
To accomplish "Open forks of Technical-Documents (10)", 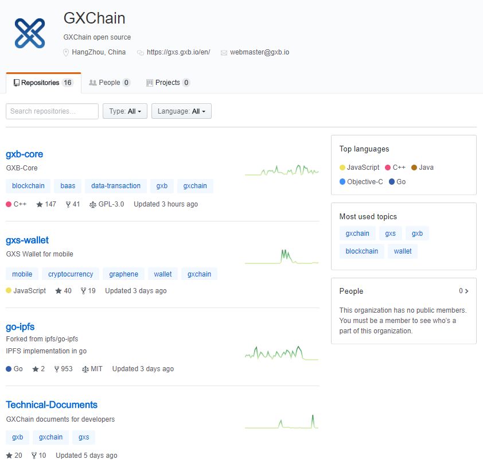I will pyautogui.click(x=39, y=456).
